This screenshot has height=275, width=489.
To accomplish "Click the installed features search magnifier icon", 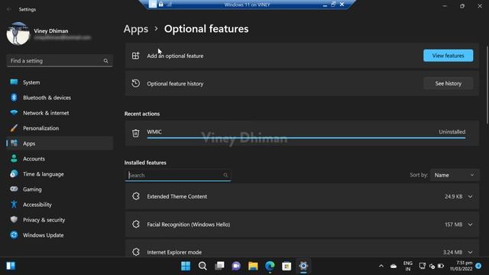I will 225,175.
